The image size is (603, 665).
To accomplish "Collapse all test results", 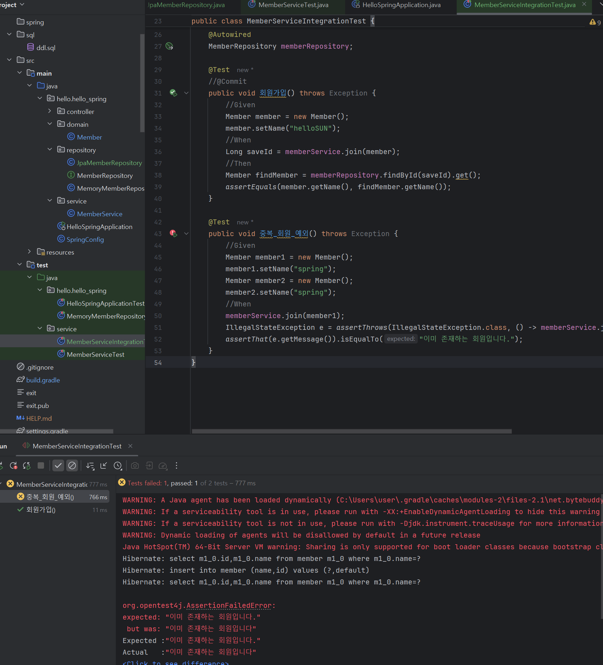I will pyautogui.click(x=104, y=465).
